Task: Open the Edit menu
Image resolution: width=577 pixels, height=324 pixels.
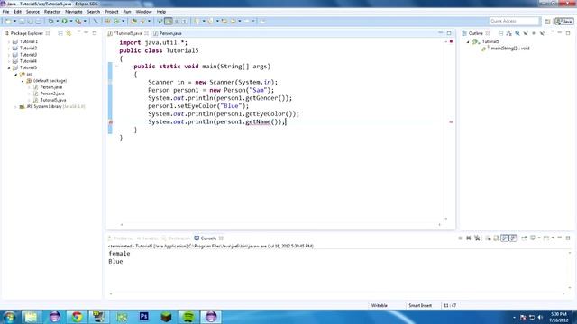Action: [x=17, y=12]
